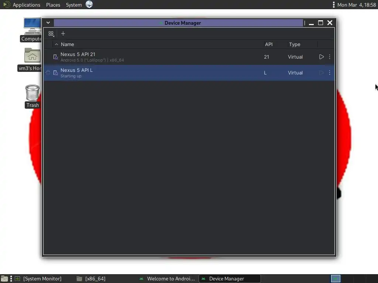Image resolution: width=378 pixels, height=283 pixels.
Task: Click the disabled play button for Nexus 5 API L
Action: 322,73
